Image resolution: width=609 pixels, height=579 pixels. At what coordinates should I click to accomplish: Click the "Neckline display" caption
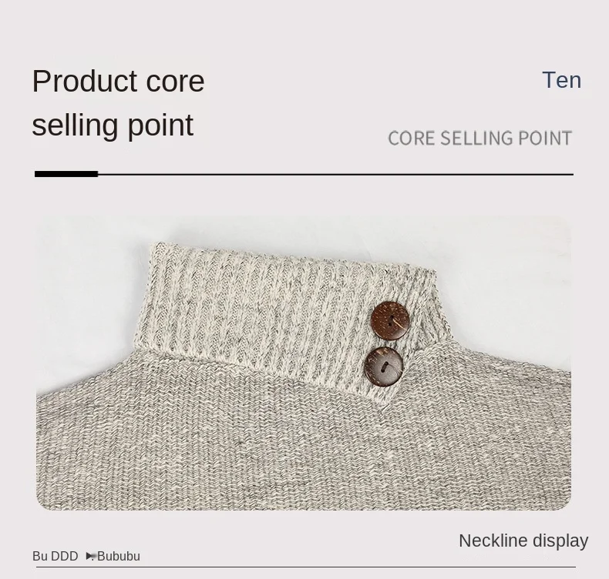(x=523, y=541)
